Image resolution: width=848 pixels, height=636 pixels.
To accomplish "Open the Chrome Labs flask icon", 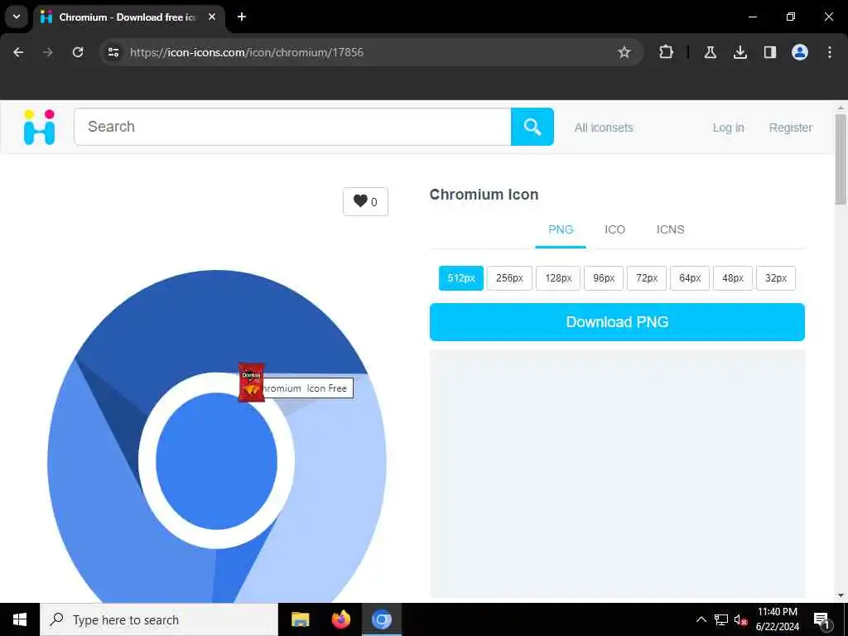I will pyautogui.click(x=710, y=52).
